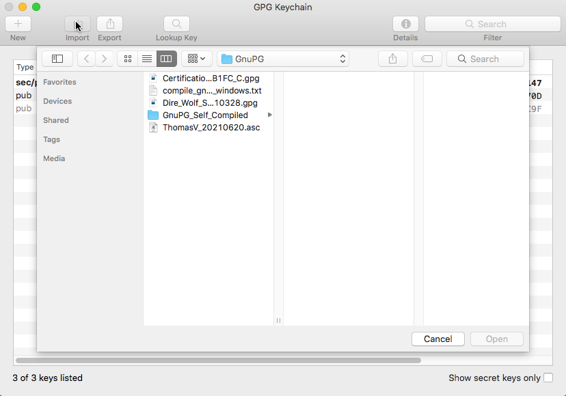Open the group-by arrangement dropdown
Screen dimensions: 566x396
pyautogui.click(x=197, y=59)
